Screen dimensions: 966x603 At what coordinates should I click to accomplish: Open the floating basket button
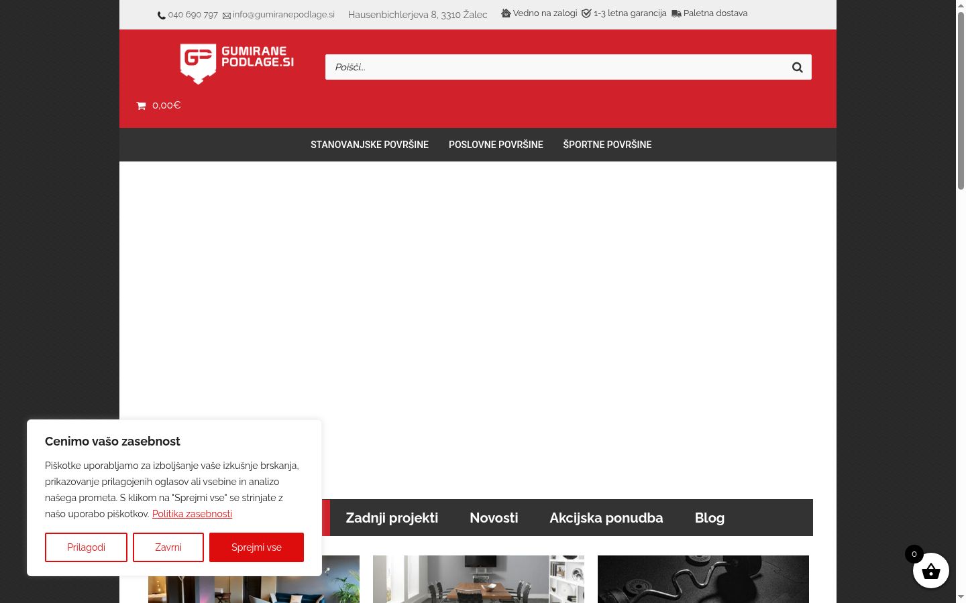pyautogui.click(x=930, y=570)
